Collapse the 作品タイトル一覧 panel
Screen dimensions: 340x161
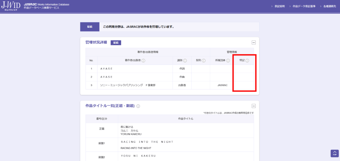[x=253, y=106]
